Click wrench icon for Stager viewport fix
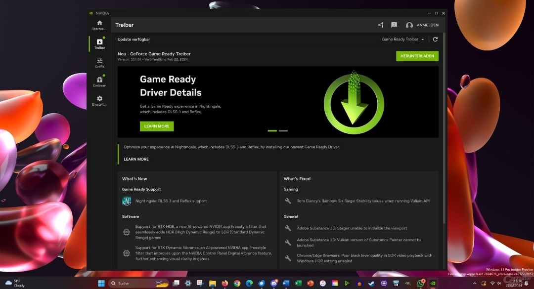 coord(288,228)
